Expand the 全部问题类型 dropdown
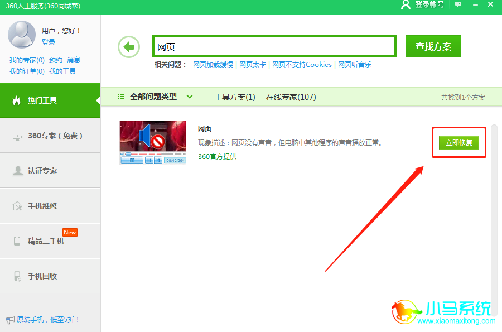 coord(190,97)
